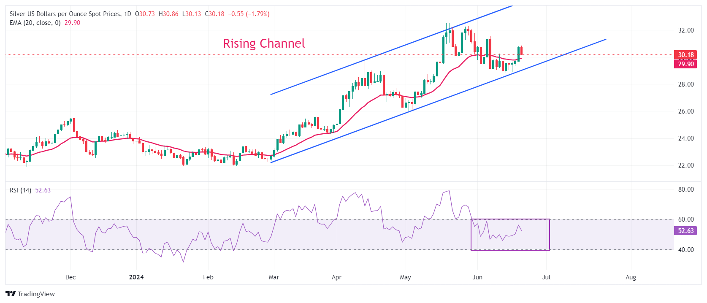Viewport: 707px width, 303px height.
Task: Click the 52.63 RSI value tag on the axis
Action: 685,231
